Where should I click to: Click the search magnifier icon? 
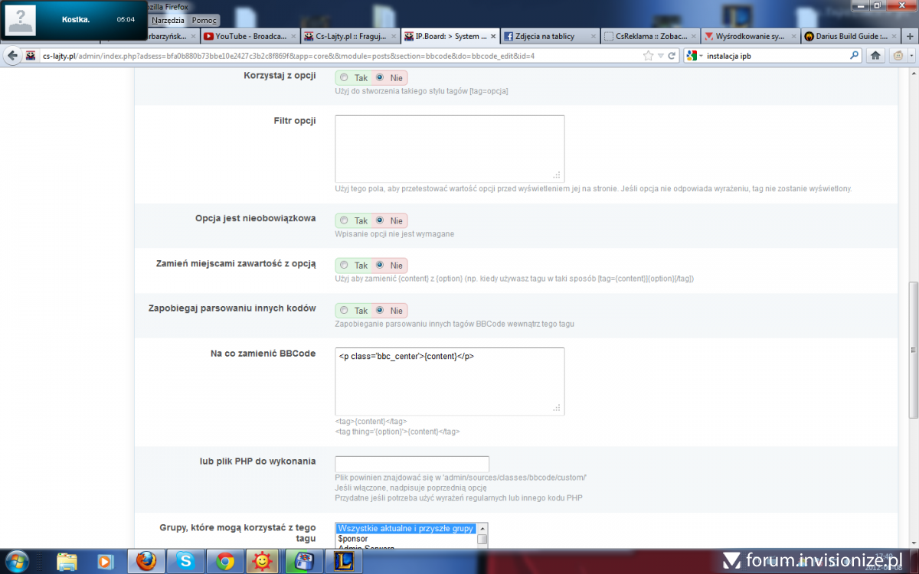pos(855,56)
